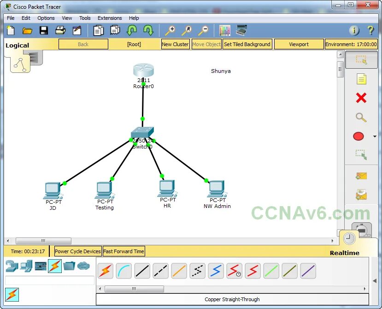Open the File menu

(x=11, y=18)
